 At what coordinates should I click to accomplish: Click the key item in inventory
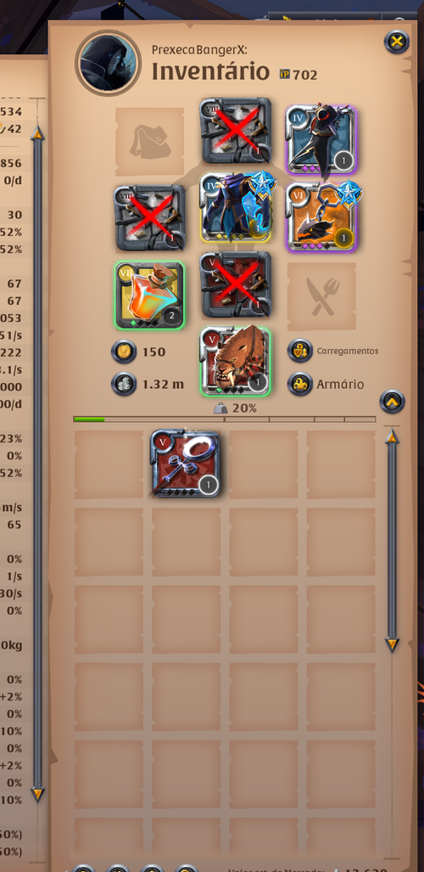point(186,464)
